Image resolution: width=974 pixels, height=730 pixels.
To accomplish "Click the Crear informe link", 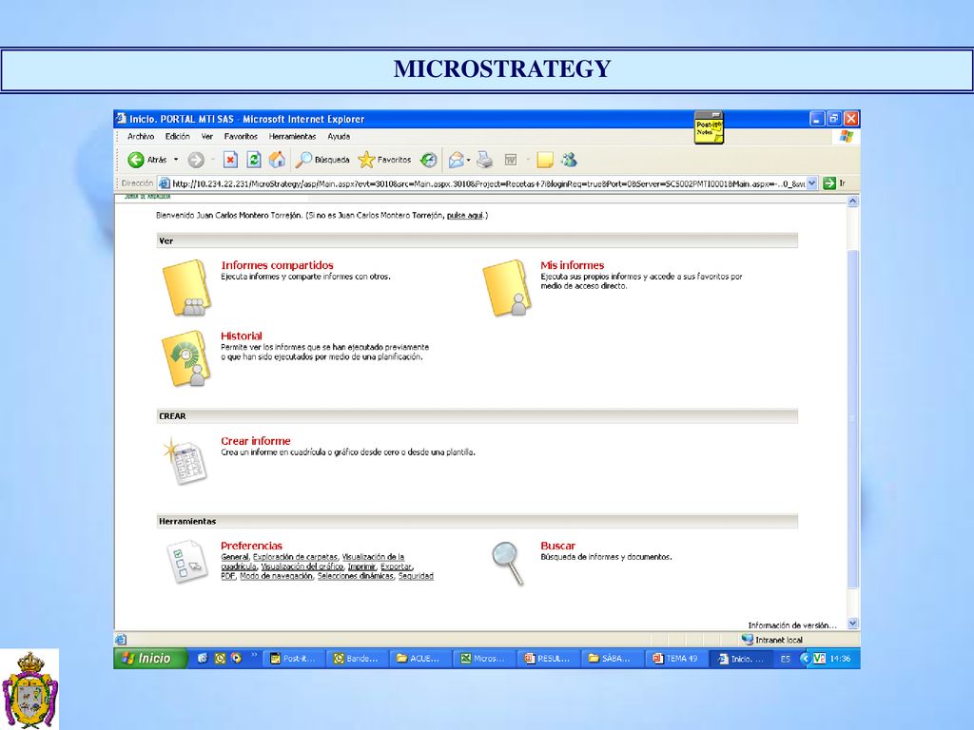I will [255, 441].
